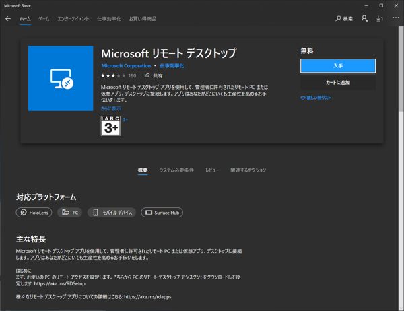Minimize the Microsoft Store window
Viewport: 404px width, 311px height.
[366, 5]
